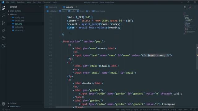The height and width of the screenshot is (111, 198).
Task: Expand the NPM Scripts section
Action: coord(14,106)
